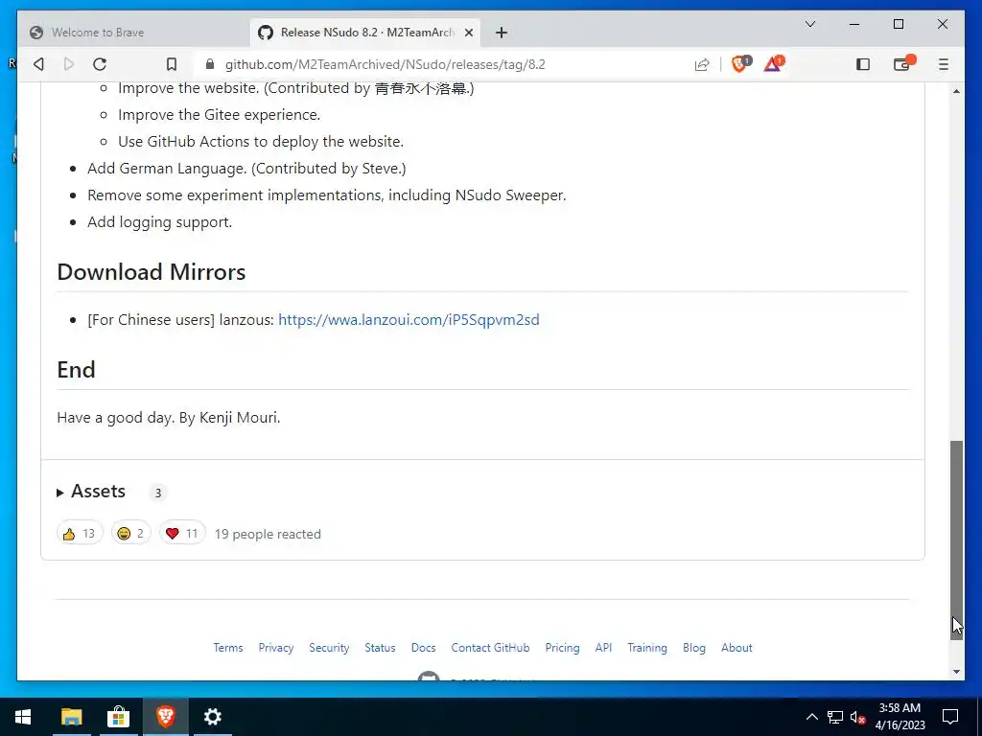Click the lock icon for site information
The image size is (982, 736).
click(210, 64)
